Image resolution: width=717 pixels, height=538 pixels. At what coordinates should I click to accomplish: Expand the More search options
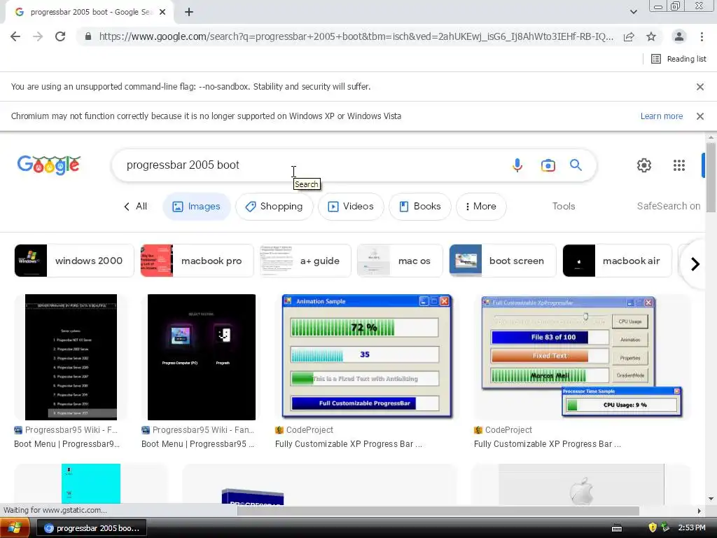[x=481, y=207]
